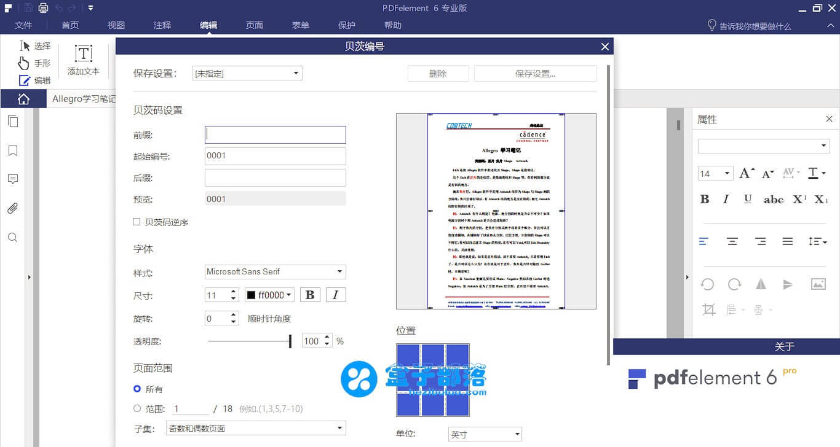Click the 透明度 slider handle
The image size is (840, 447).
pos(290,341)
